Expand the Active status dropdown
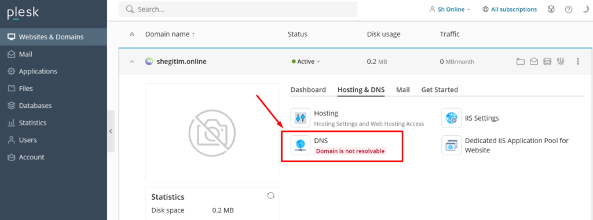 [x=306, y=62]
